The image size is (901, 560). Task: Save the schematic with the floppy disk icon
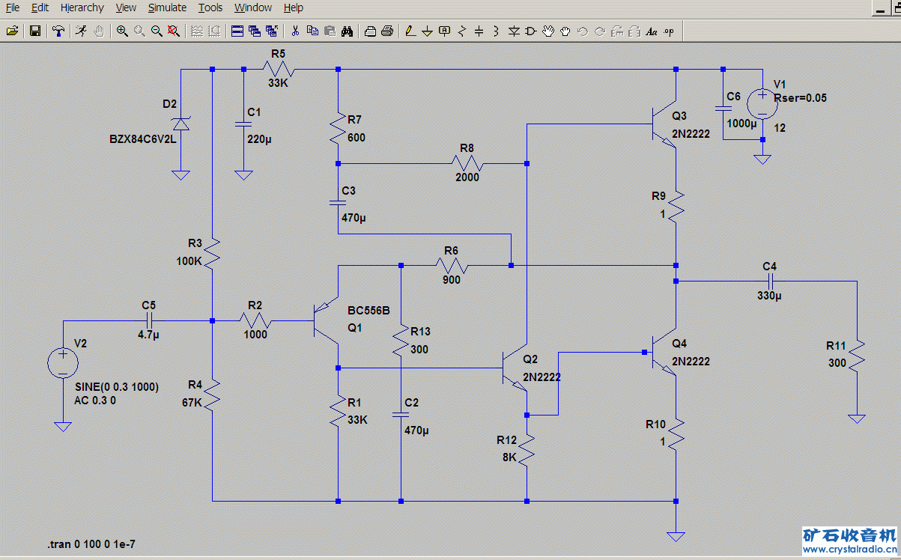coord(34,31)
